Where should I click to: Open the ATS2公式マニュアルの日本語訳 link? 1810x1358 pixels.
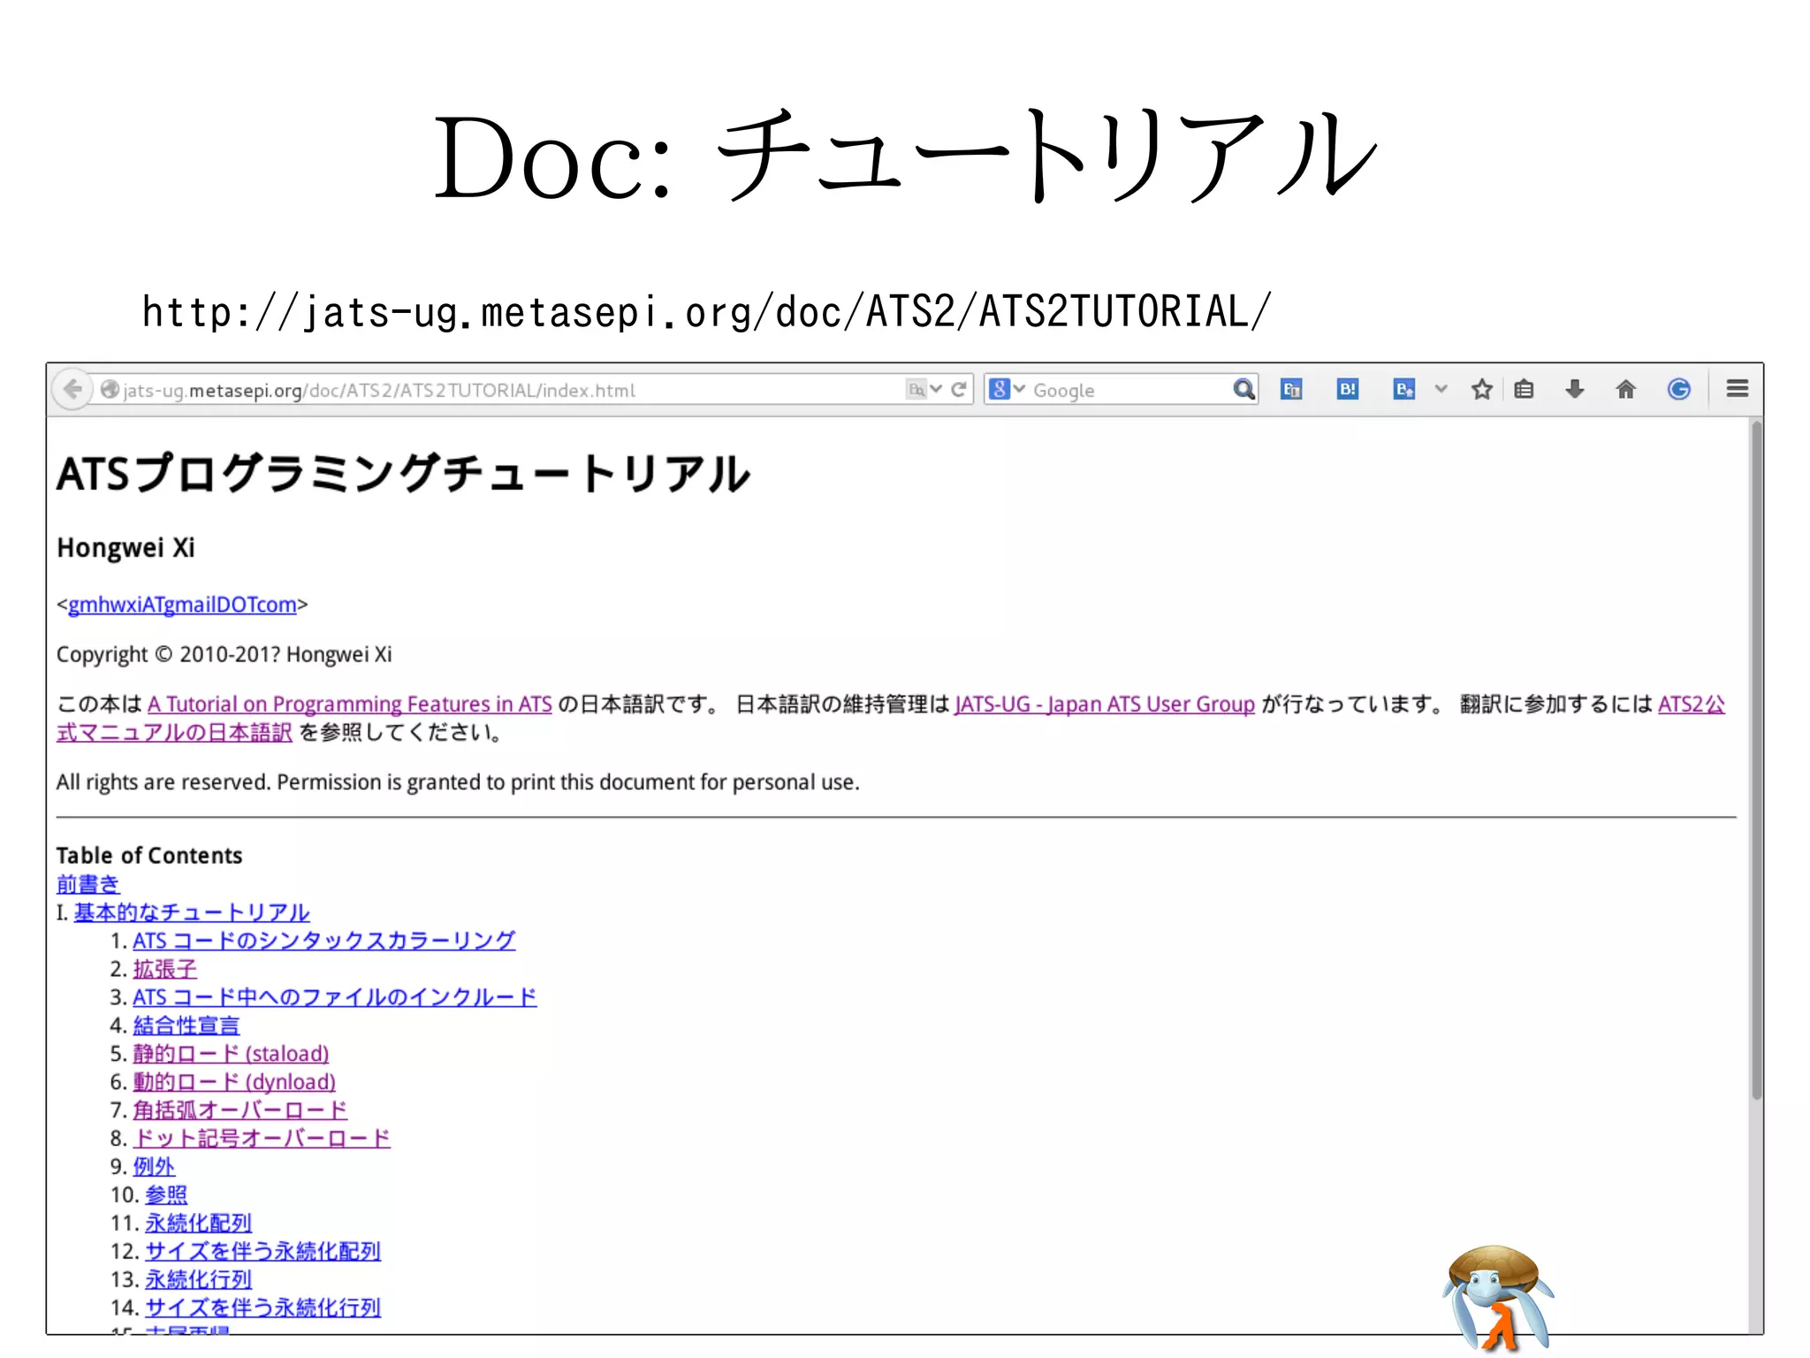point(174,733)
